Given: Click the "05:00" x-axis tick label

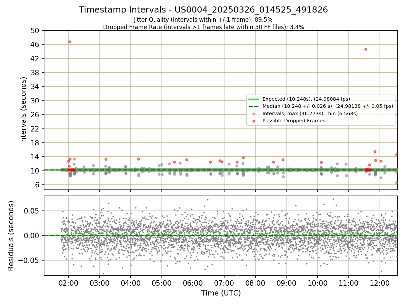Looking at the screenshot, I should (x=162, y=283).
